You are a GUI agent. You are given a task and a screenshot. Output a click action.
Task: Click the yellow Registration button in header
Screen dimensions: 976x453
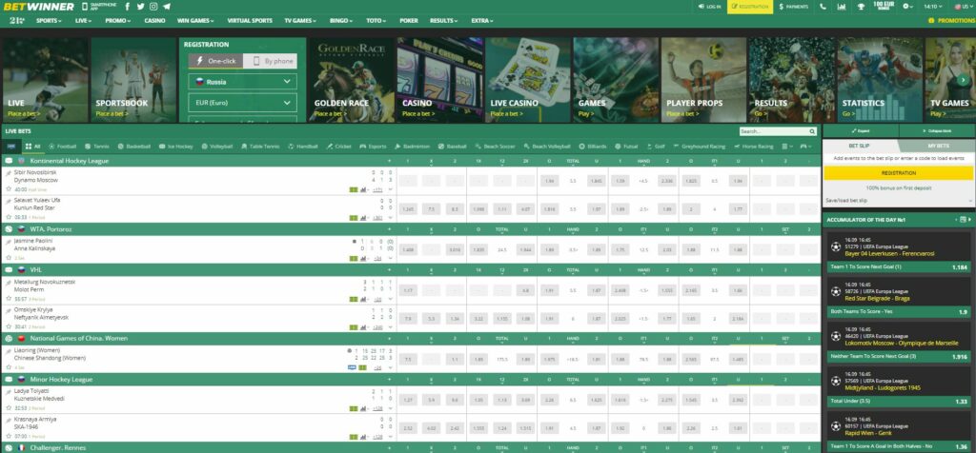pos(749,7)
